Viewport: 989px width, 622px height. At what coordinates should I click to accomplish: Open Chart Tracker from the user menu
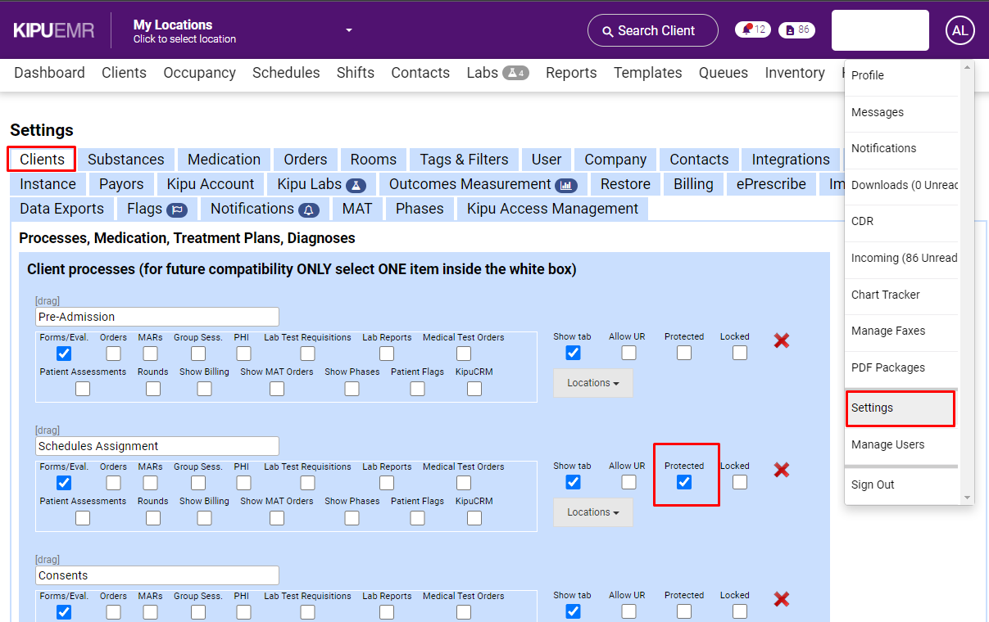pos(902,295)
